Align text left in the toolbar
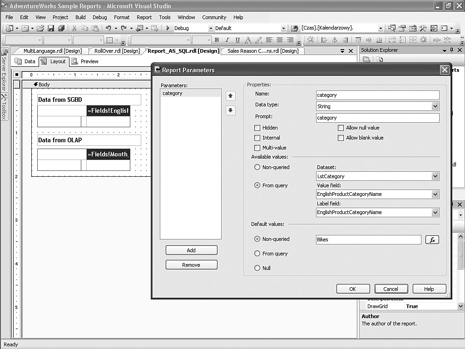The image size is (465, 349). pos(269,40)
